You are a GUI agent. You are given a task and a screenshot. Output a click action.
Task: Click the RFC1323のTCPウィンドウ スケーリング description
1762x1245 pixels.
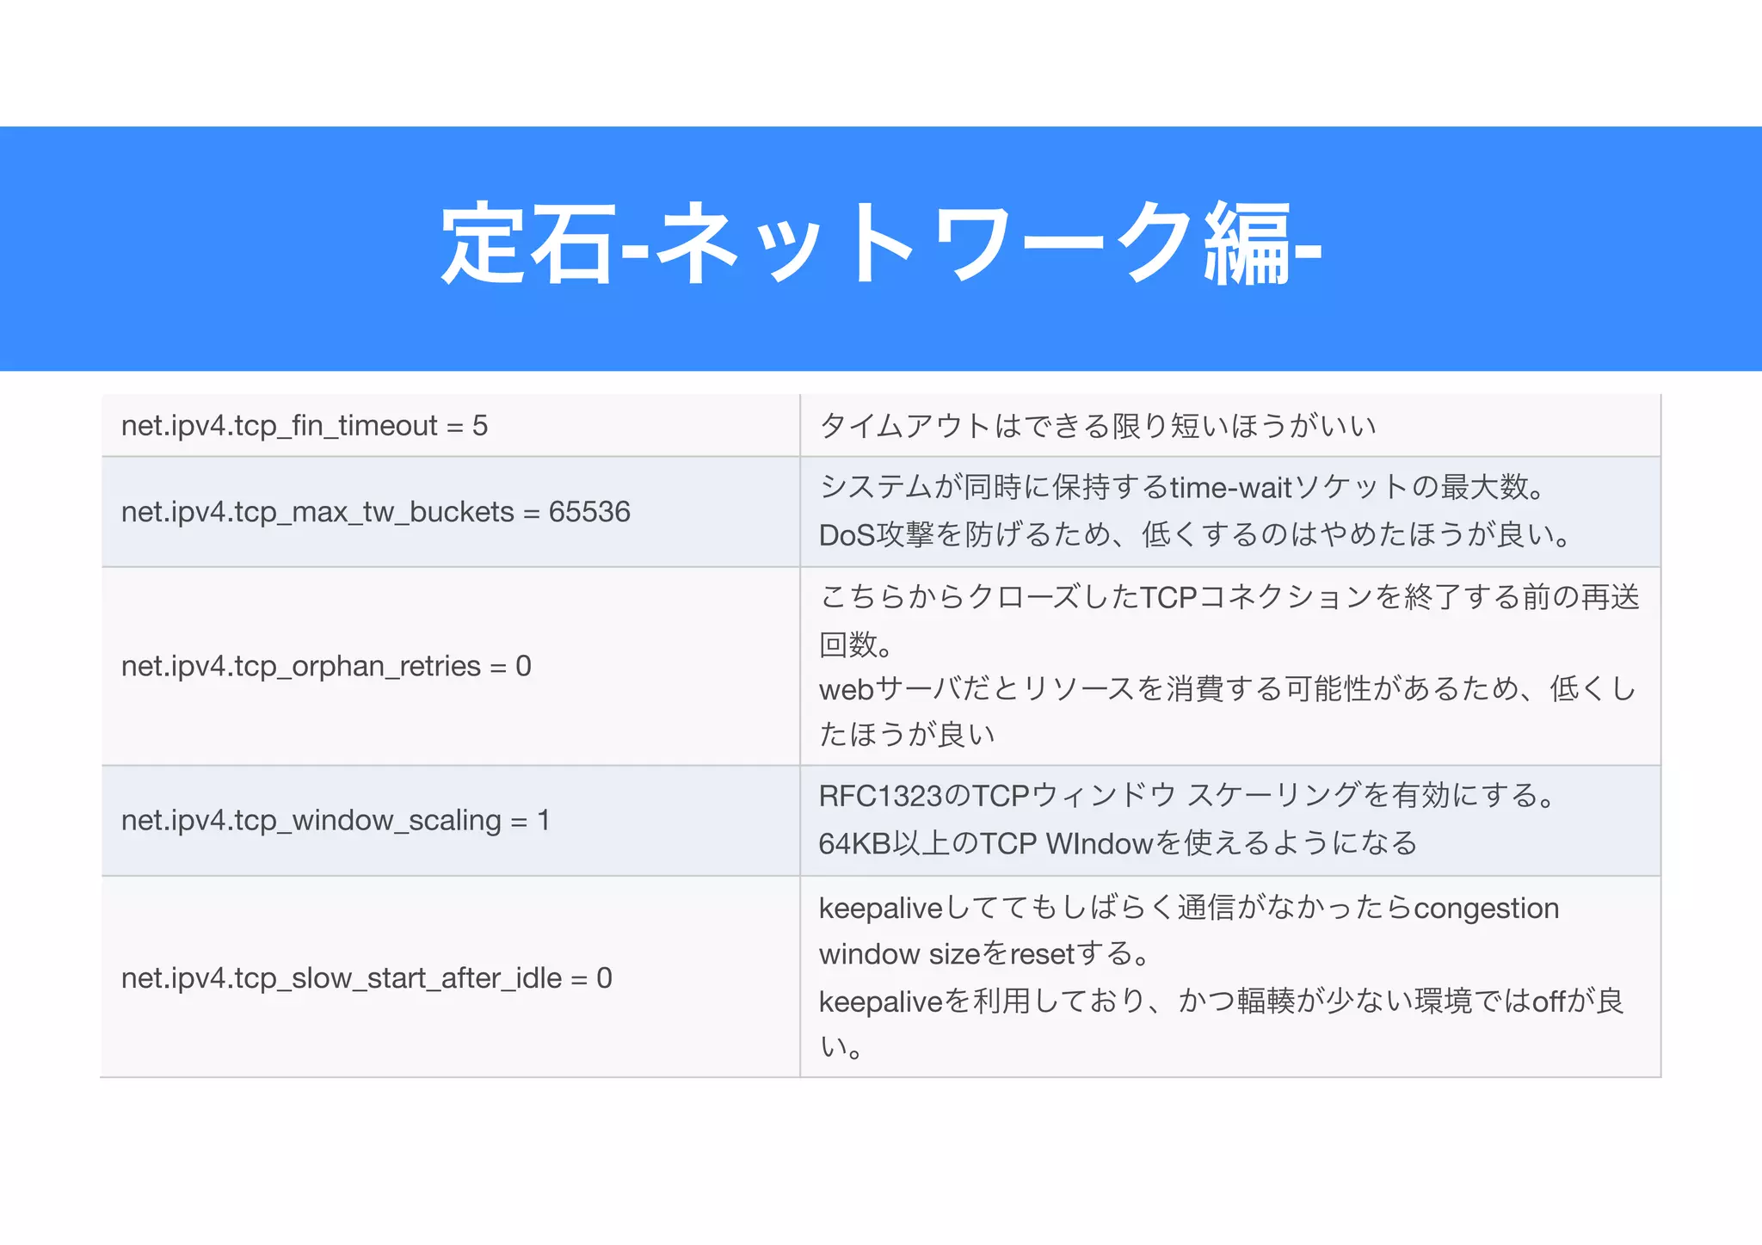1187,795
